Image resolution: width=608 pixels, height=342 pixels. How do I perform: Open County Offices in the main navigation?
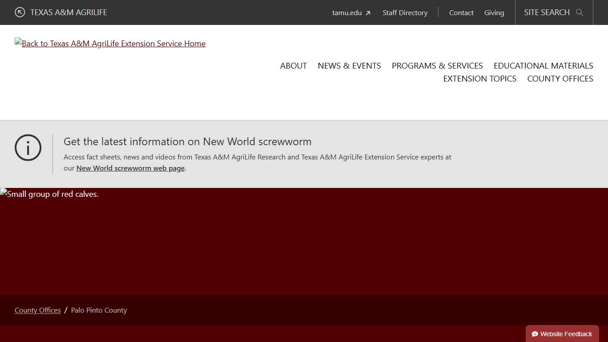[560, 79]
